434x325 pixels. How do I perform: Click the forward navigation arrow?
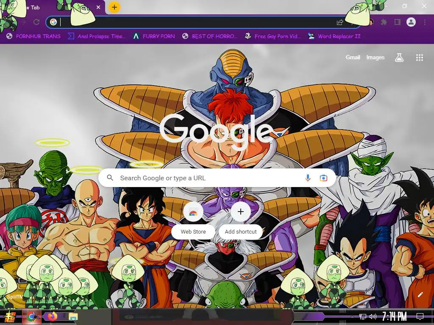coord(24,22)
